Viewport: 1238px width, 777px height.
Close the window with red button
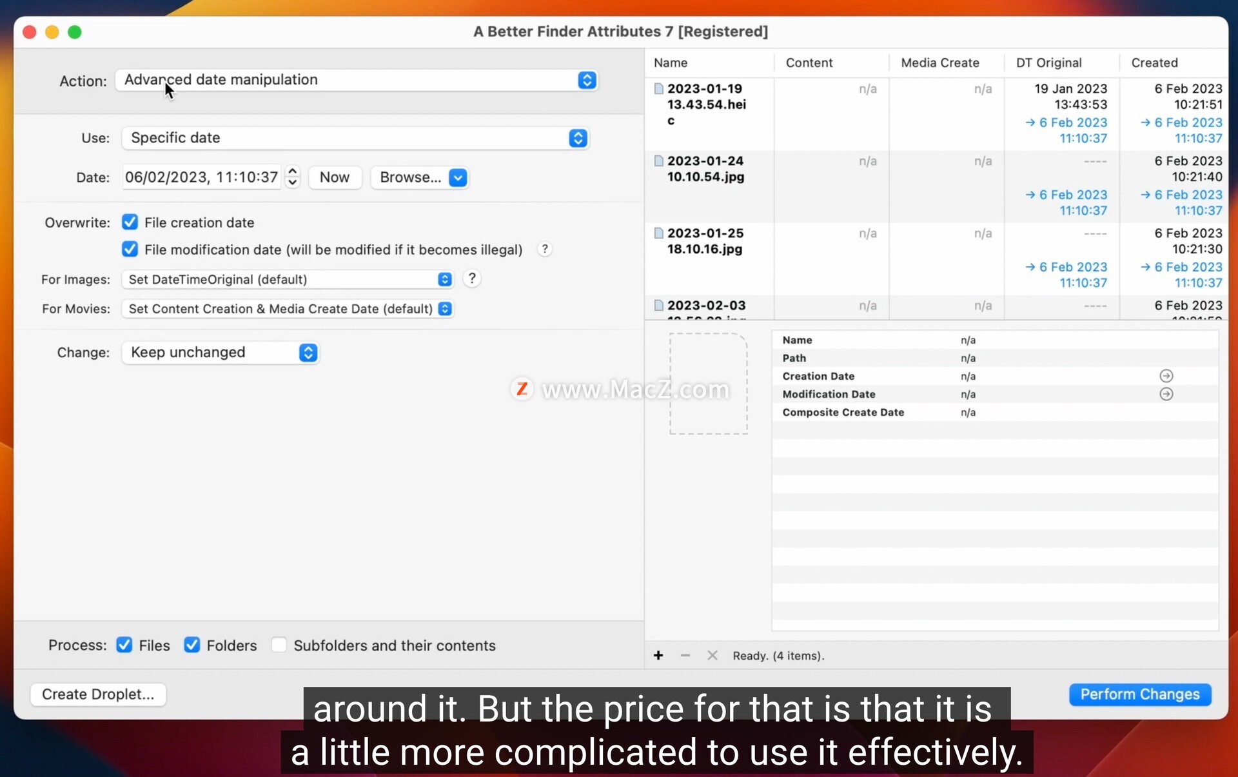click(x=30, y=32)
